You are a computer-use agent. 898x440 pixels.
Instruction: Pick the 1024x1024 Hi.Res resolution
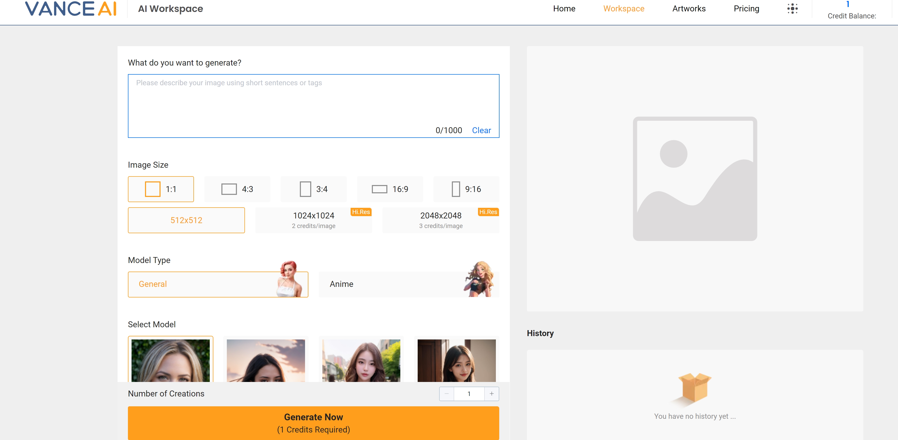pos(313,220)
